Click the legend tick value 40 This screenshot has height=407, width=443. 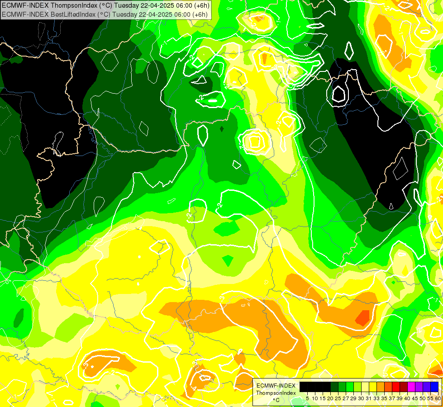point(407,398)
